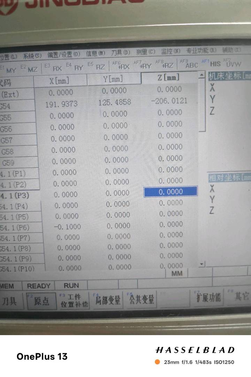
Task: Click the scroll-down arrow of offset table
Action: (x=202, y=264)
